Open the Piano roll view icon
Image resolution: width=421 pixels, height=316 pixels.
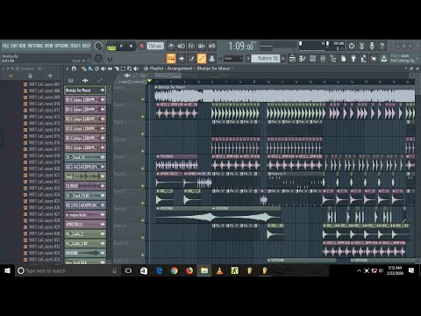(x=303, y=59)
